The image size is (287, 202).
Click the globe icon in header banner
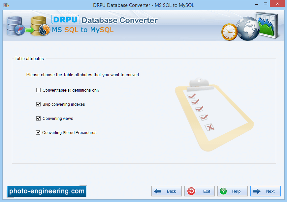tap(248, 29)
